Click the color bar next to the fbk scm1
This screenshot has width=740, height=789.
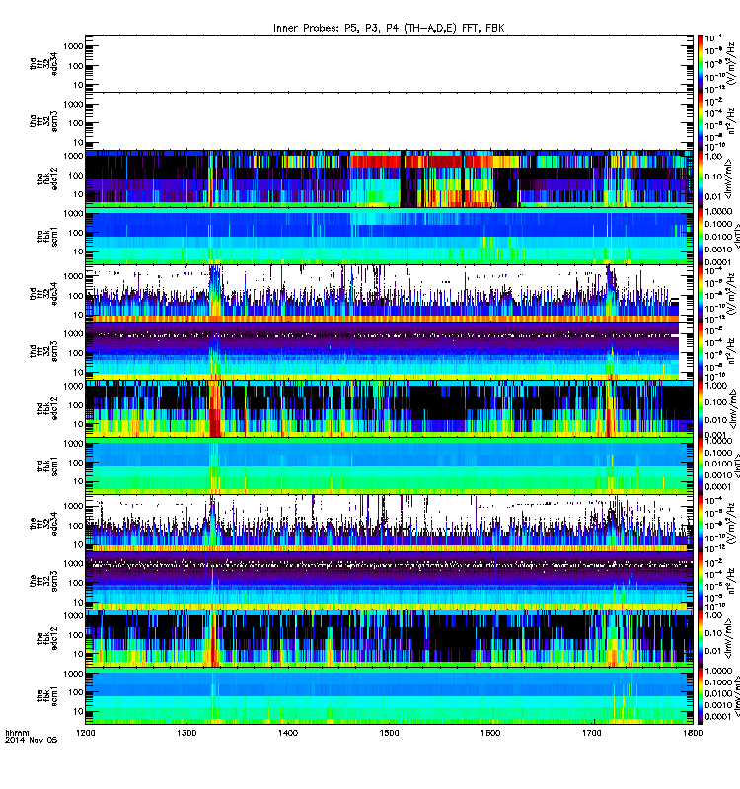700,696
